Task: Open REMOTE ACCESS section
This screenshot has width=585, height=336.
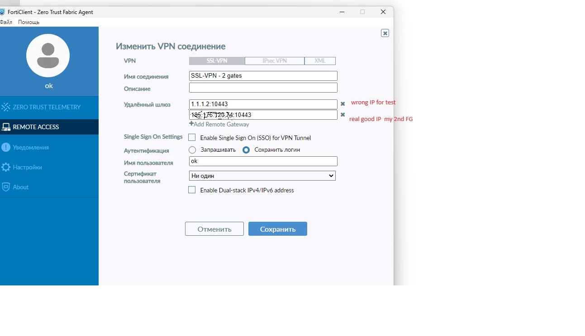Action: 49,127
